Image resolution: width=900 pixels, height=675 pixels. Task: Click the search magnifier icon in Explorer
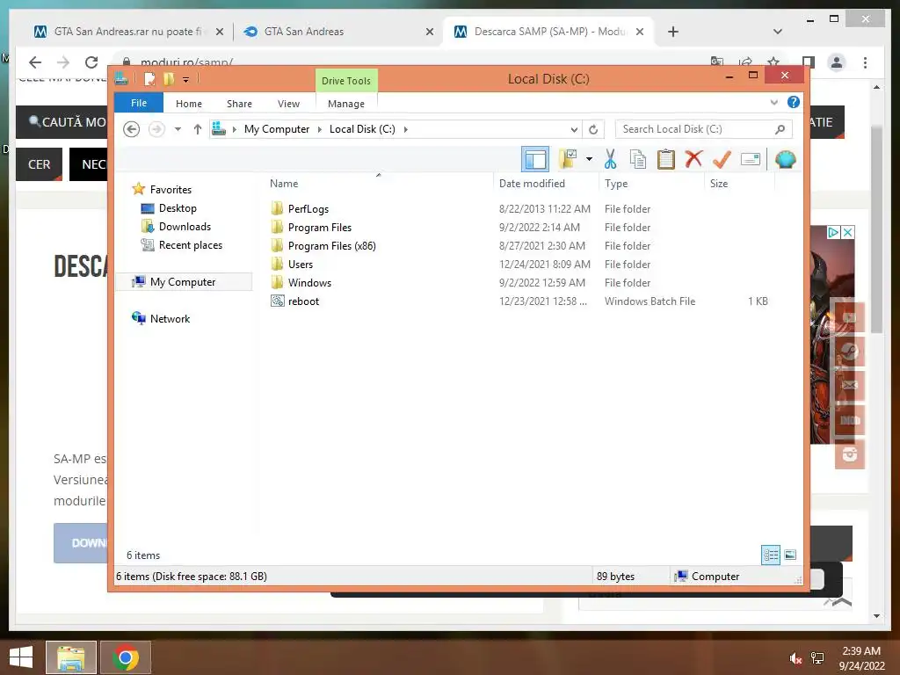point(780,129)
